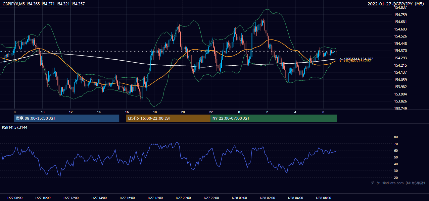This screenshot has height=201, width=429.
Task: Click the 1/27 10:00 date label
Action: [x=43, y=198]
